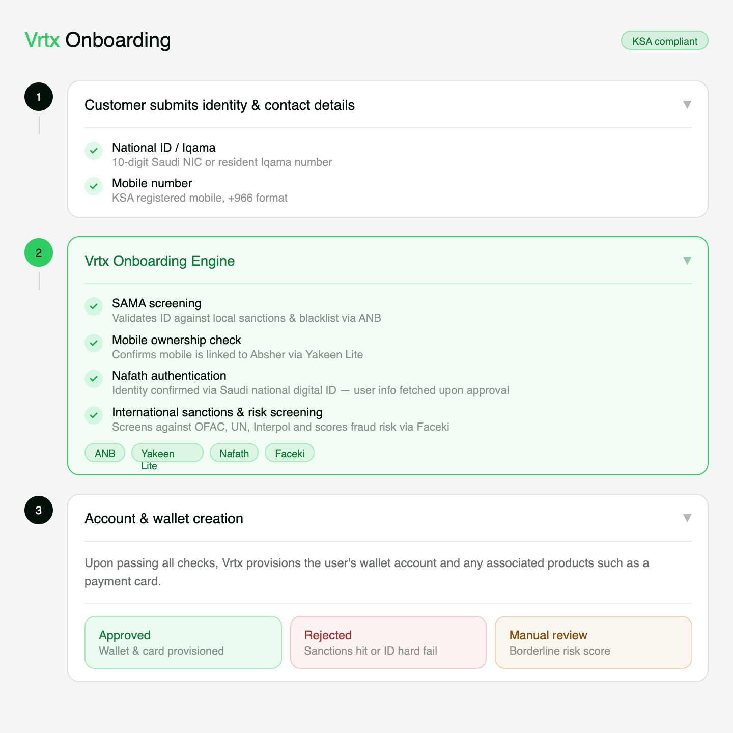Screen dimensions: 733x733
Task: Select the SAMA screening check icon
Action: (x=94, y=306)
